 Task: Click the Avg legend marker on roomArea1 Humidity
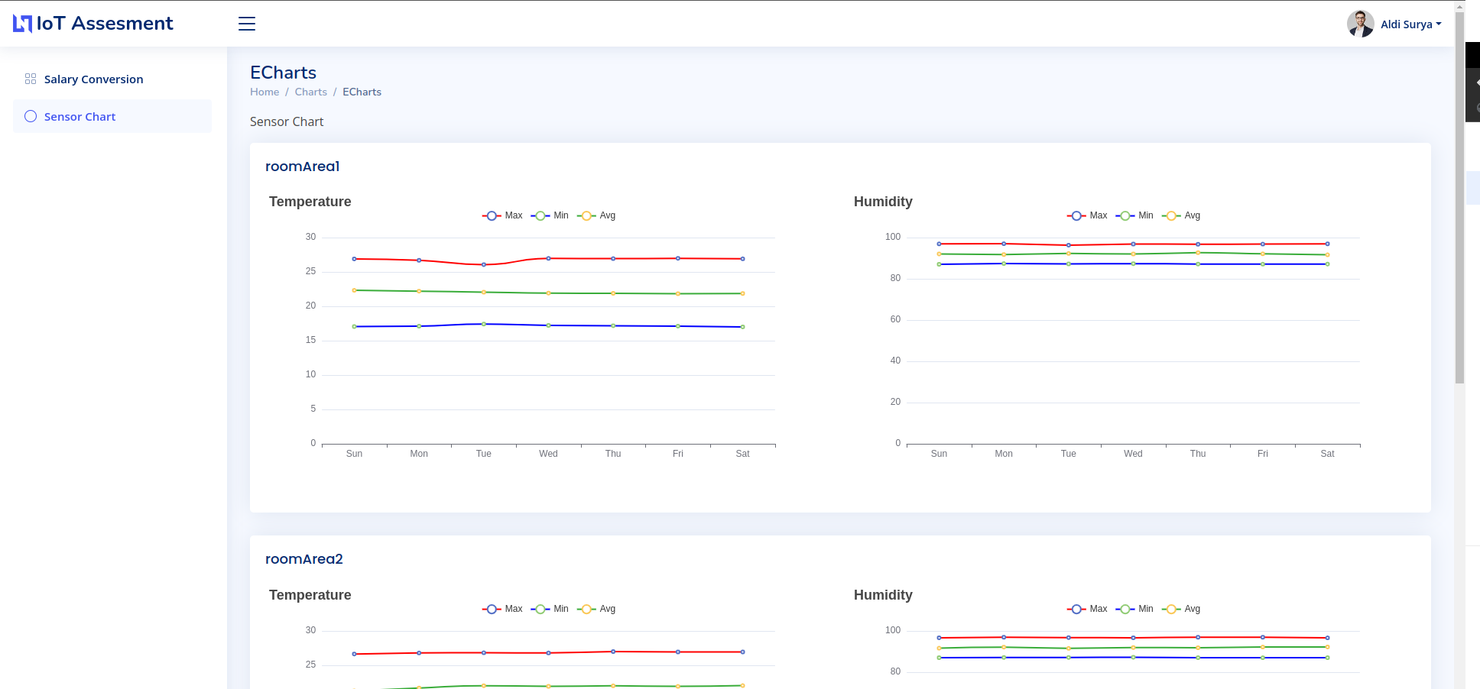(1170, 215)
